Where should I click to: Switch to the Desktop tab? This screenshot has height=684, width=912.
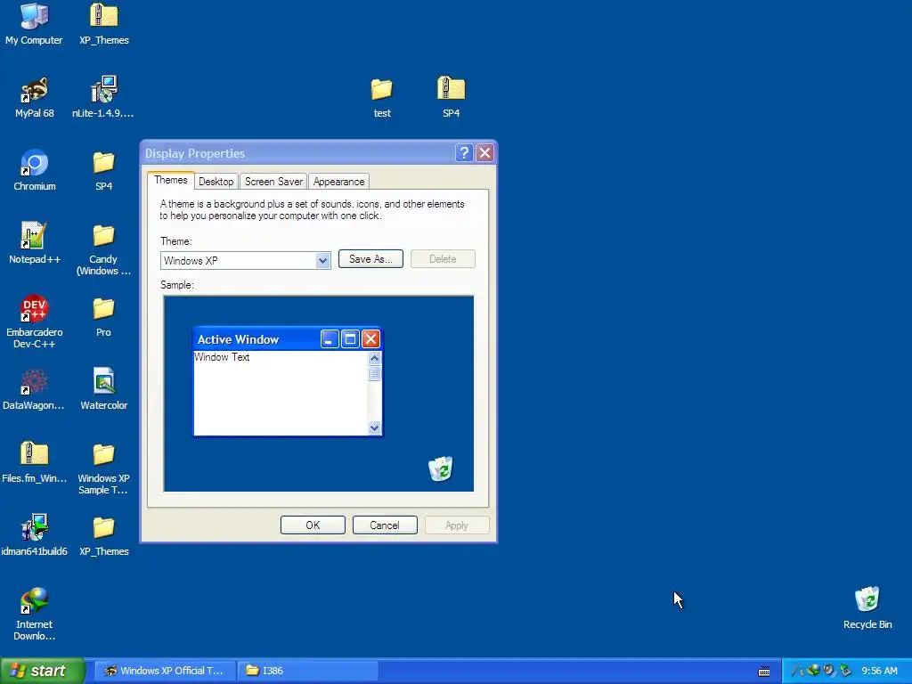pos(216,182)
